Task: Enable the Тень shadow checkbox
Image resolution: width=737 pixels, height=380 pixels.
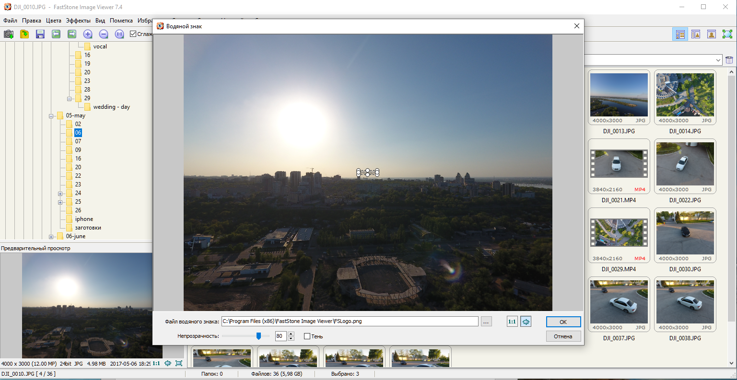Action: pos(307,336)
